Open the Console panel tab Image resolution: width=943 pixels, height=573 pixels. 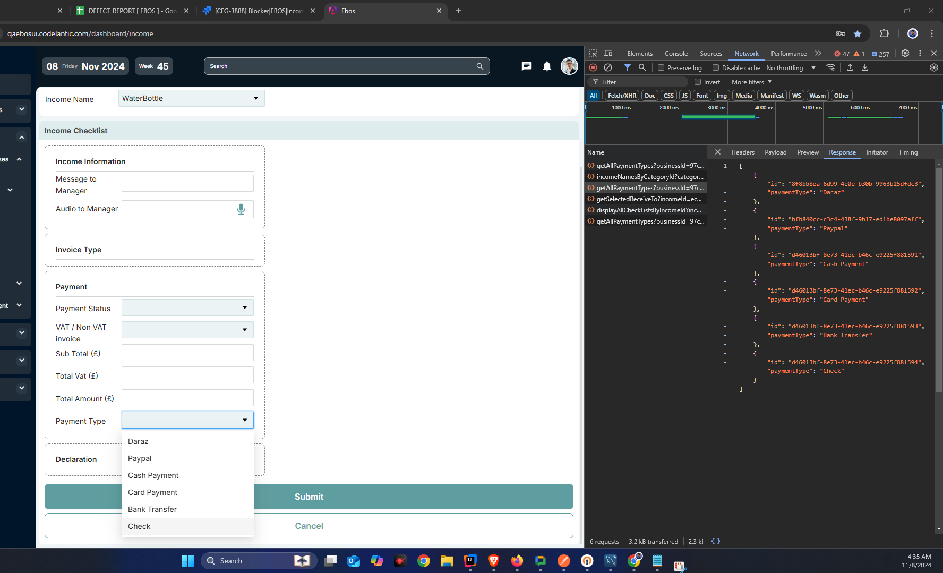676,54
